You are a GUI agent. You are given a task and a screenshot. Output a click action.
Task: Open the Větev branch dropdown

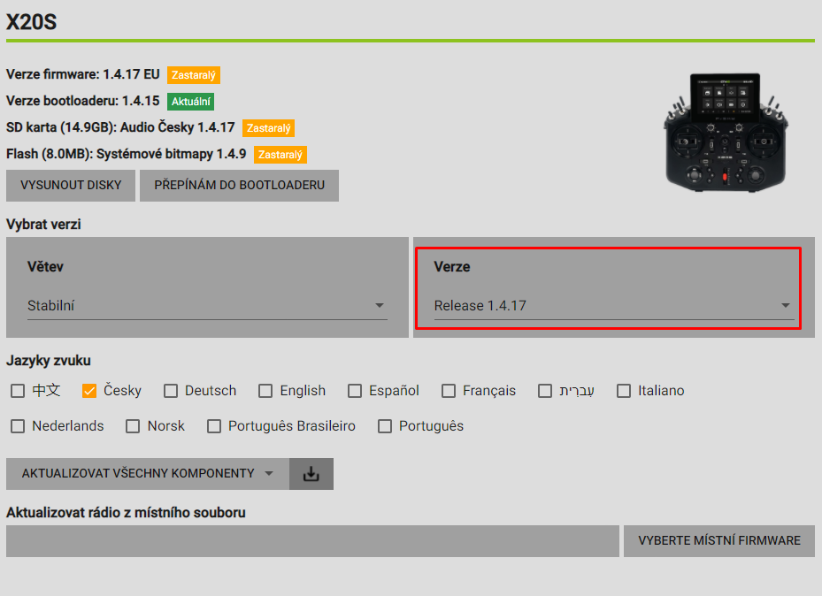[x=207, y=306]
